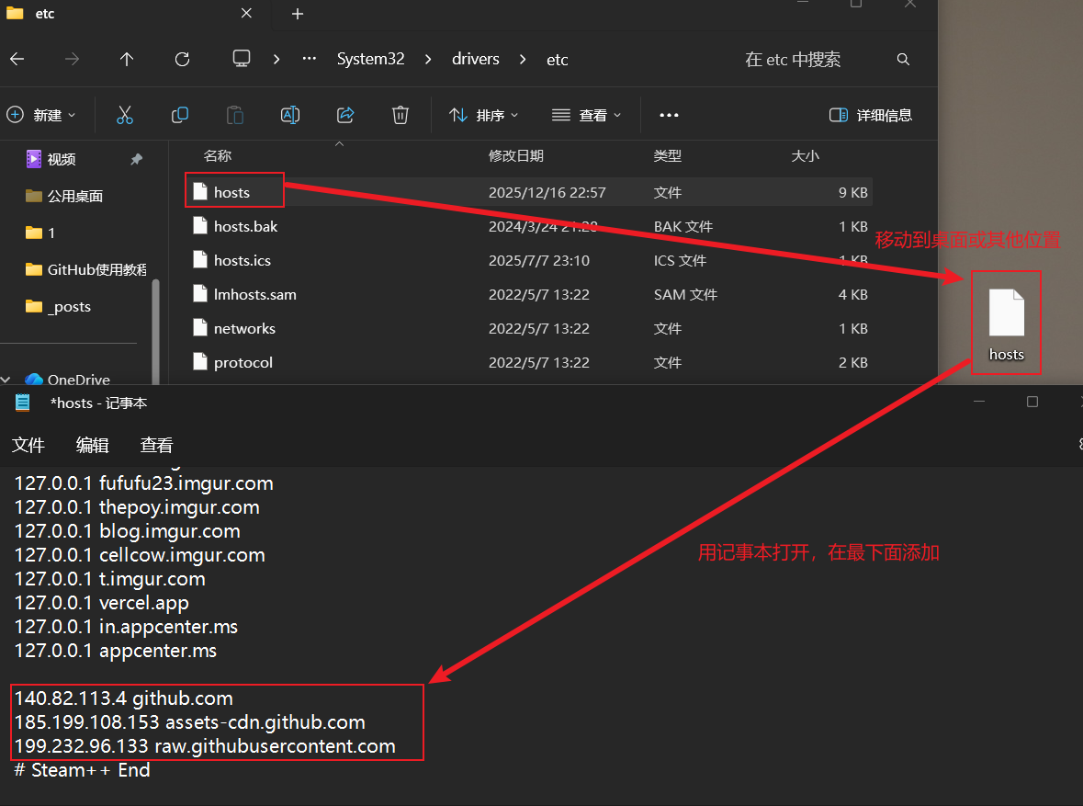Open the _posts folder in sidebar

click(x=69, y=306)
